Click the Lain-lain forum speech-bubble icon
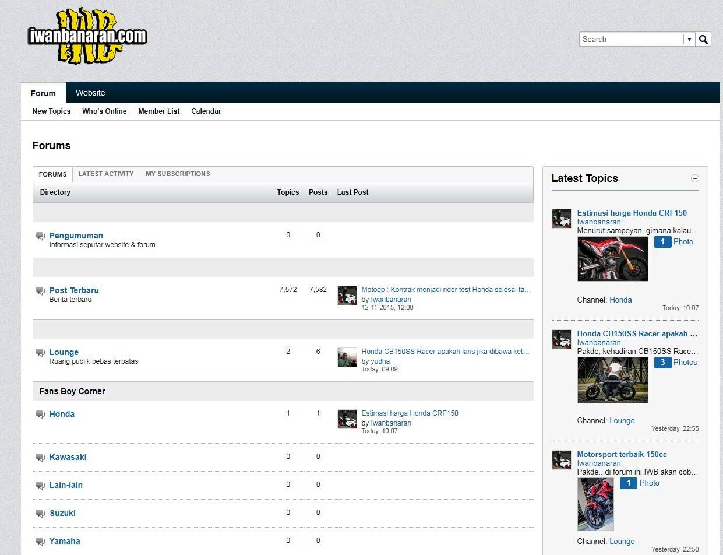 40,486
